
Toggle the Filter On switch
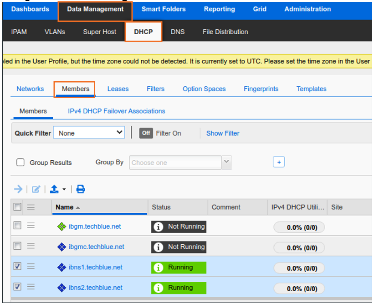tap(146, 133)
